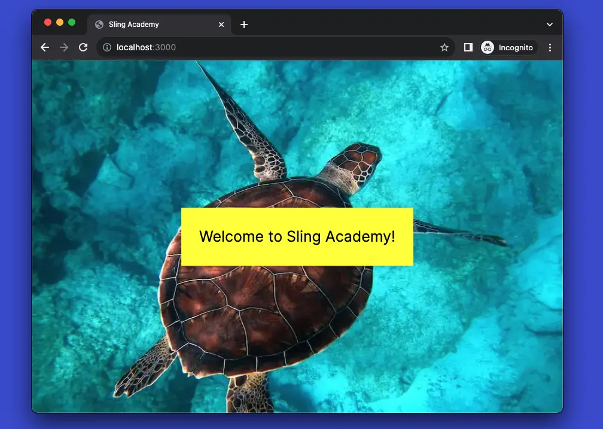Close window with the red button
The image size is (603, 429).
[48, 22]
